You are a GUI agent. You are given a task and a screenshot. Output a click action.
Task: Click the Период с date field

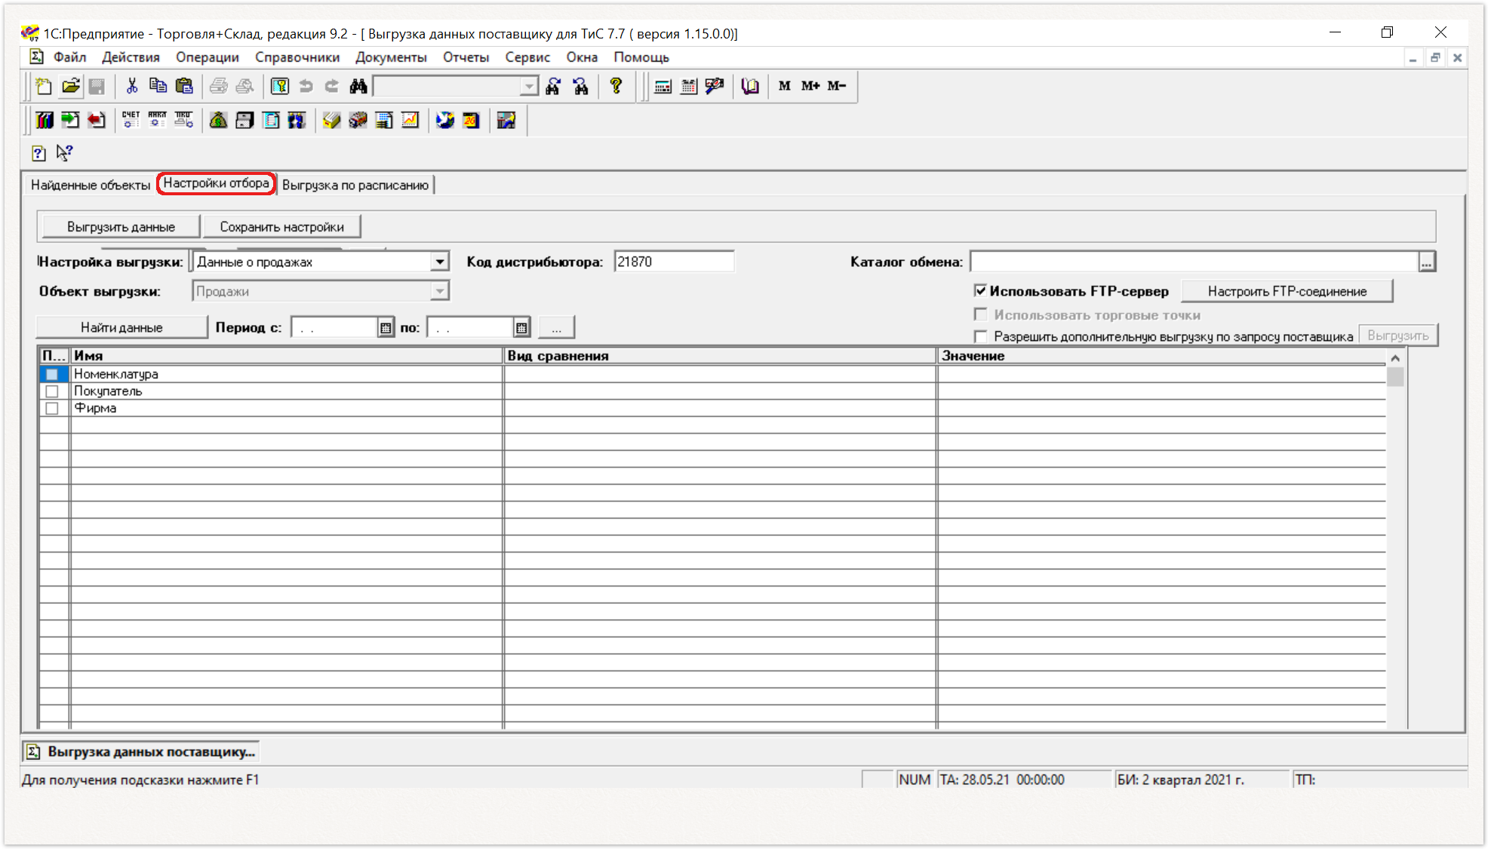334,327
